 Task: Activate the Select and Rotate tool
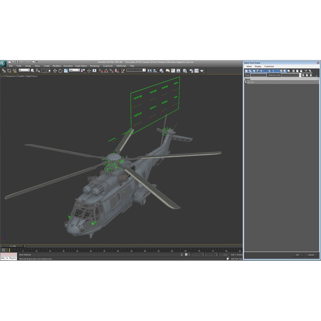pos(60,71)
